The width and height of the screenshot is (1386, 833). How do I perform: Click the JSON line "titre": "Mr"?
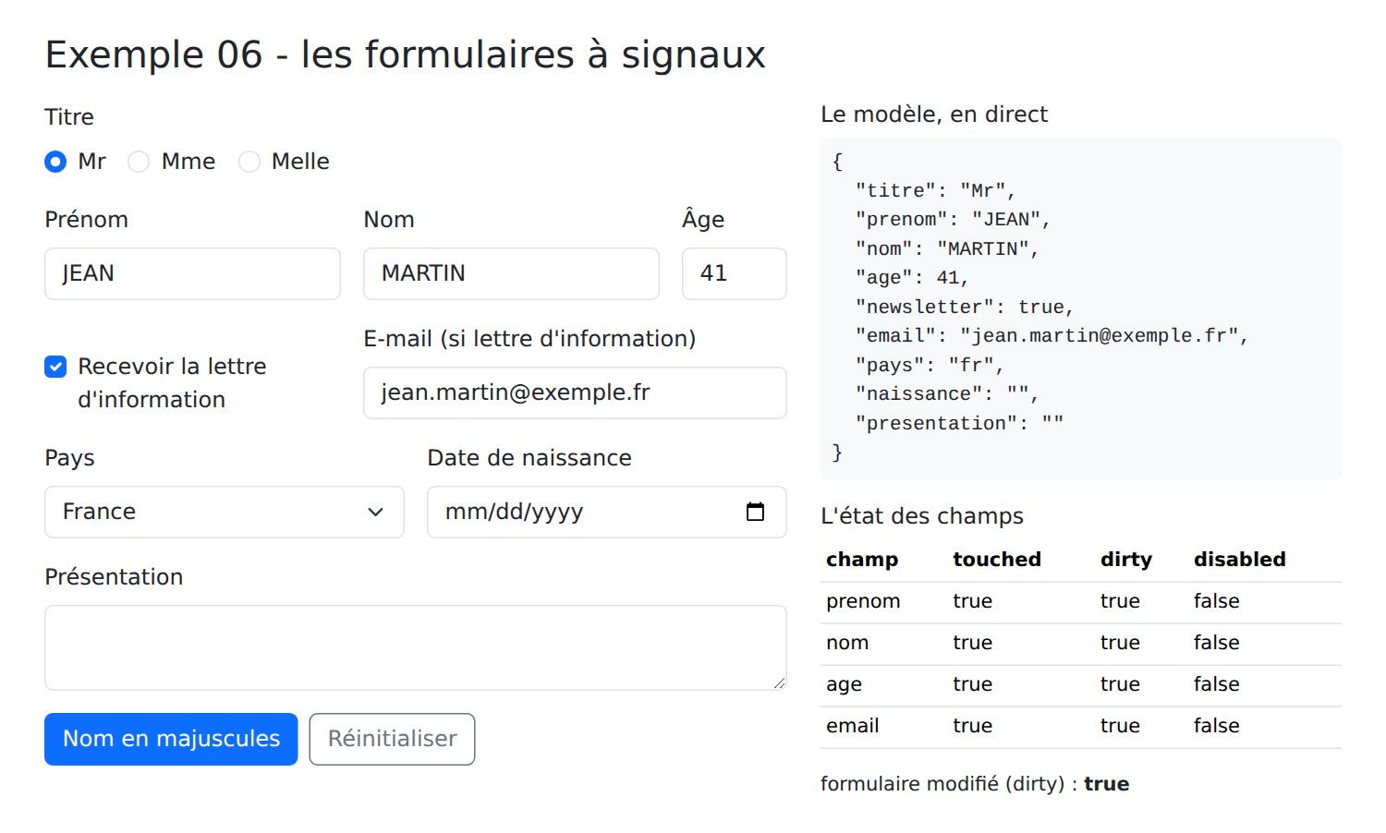pyautogui.click(x=935, y=190)
